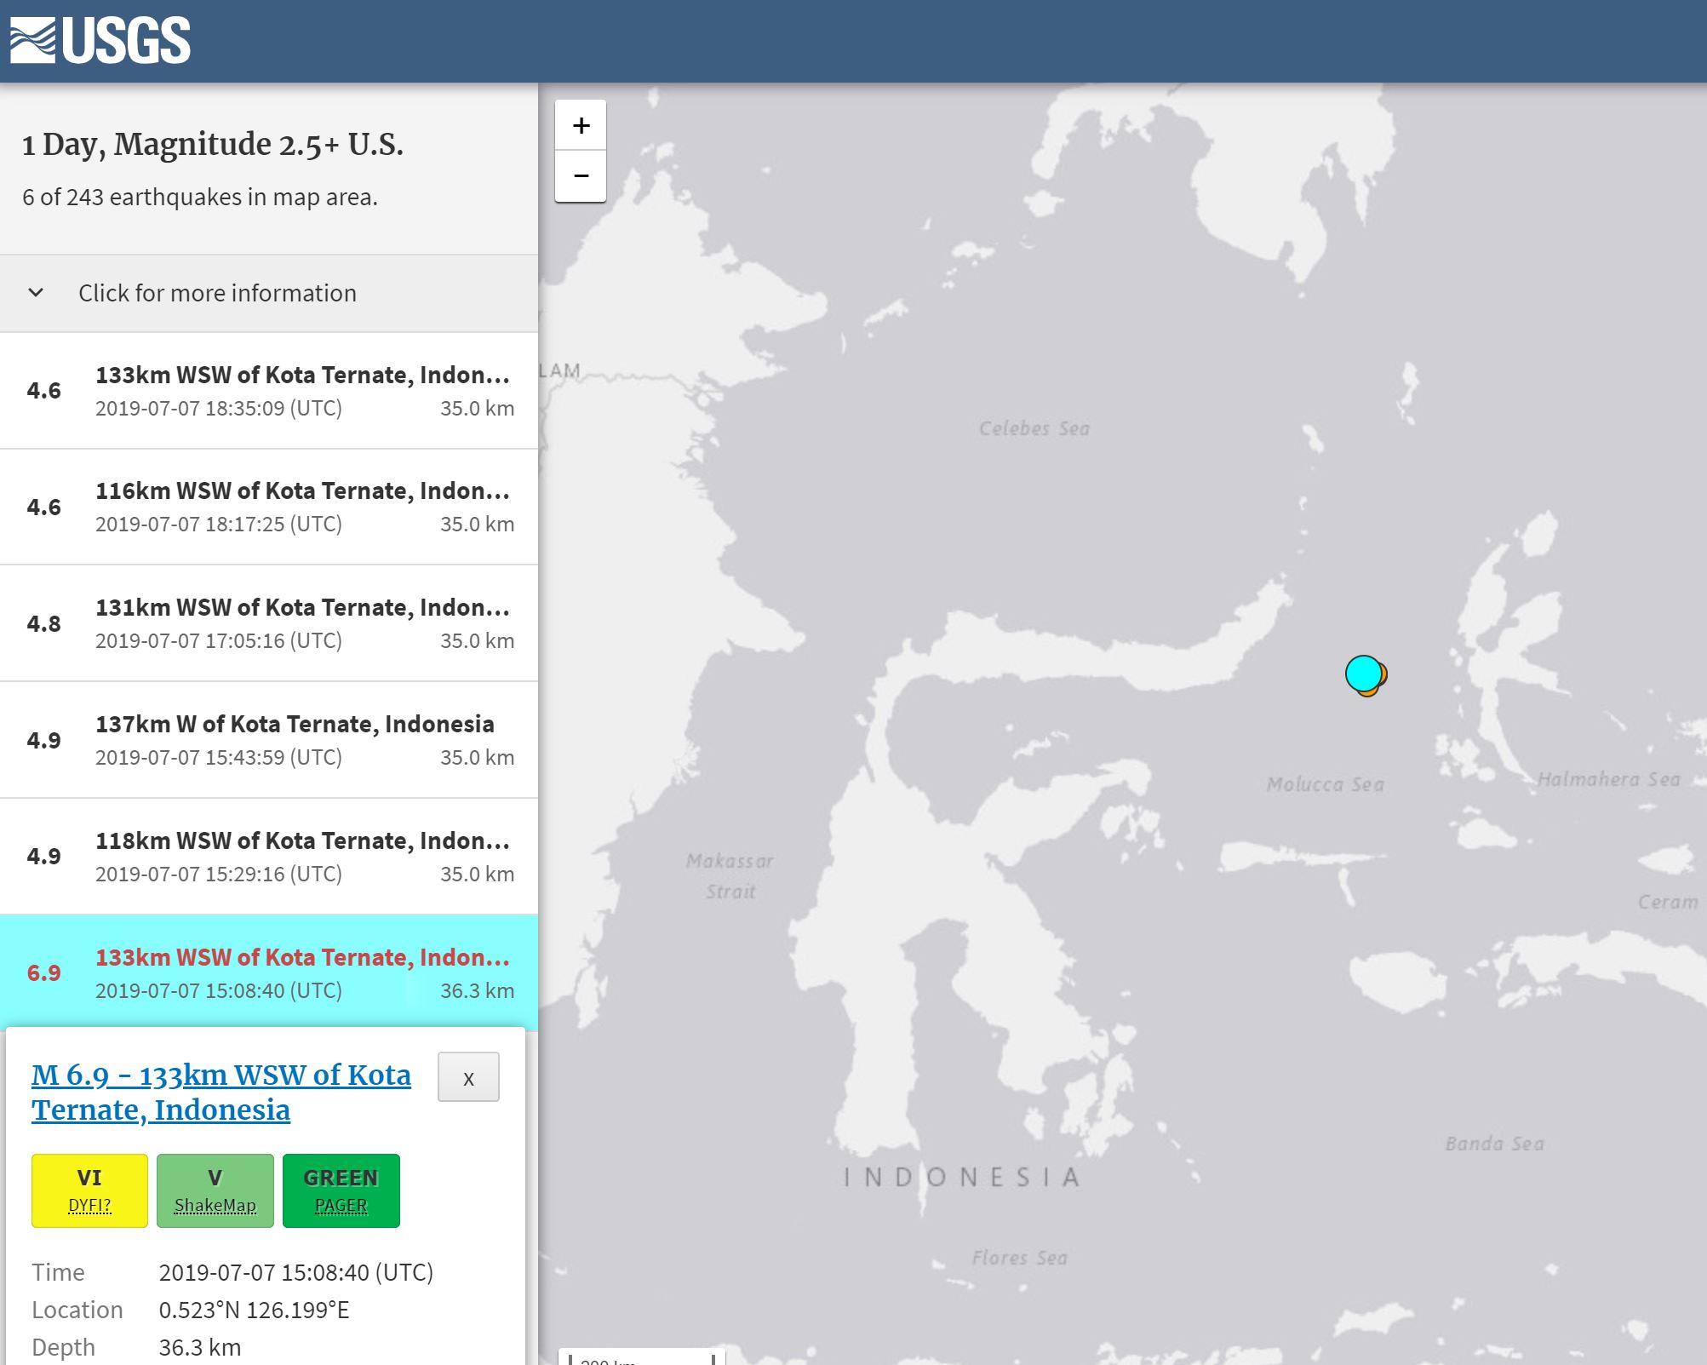Open the V ShakeMap badge
Image resolution: width=1707 pixels, height=1365 pixels.
click(x=215, y=1190)
